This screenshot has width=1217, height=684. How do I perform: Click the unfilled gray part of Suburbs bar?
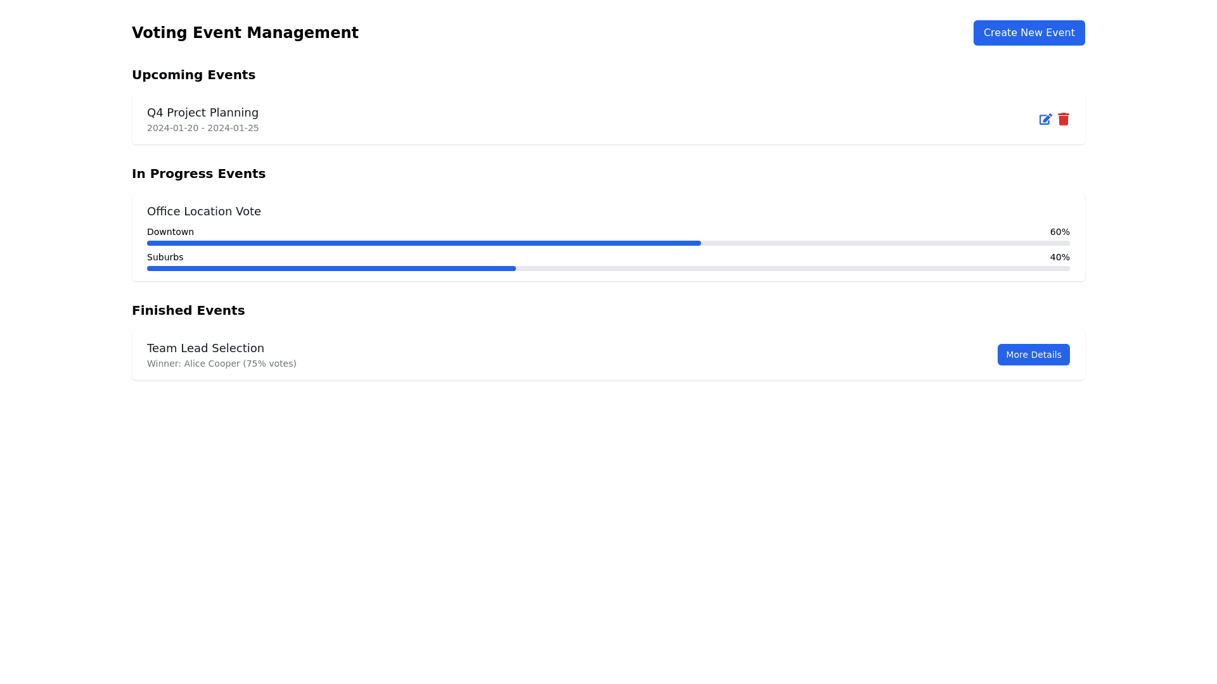792,269
